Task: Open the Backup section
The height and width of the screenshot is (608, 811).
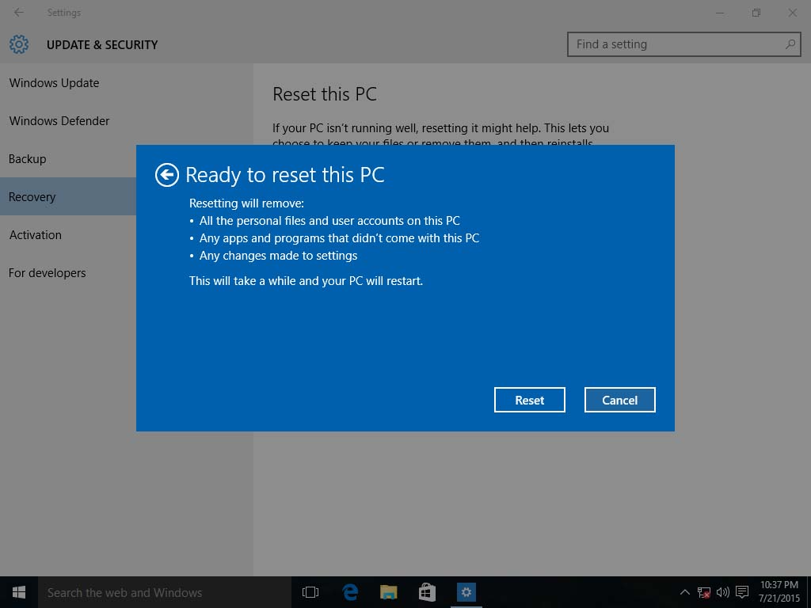Action: coord(28,158)
